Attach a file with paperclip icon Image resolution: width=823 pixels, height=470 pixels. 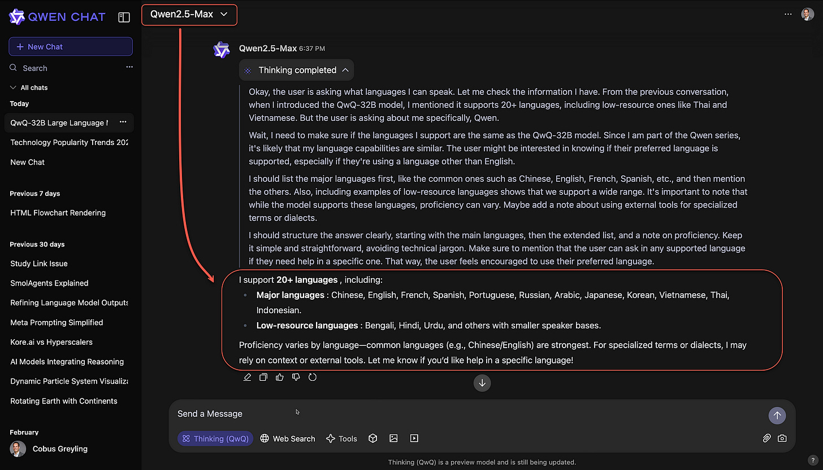(766, 438)
